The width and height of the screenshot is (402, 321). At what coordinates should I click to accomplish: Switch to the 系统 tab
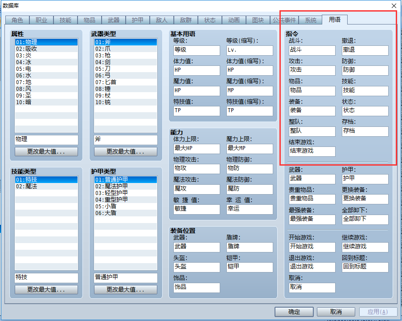point(311,20)
